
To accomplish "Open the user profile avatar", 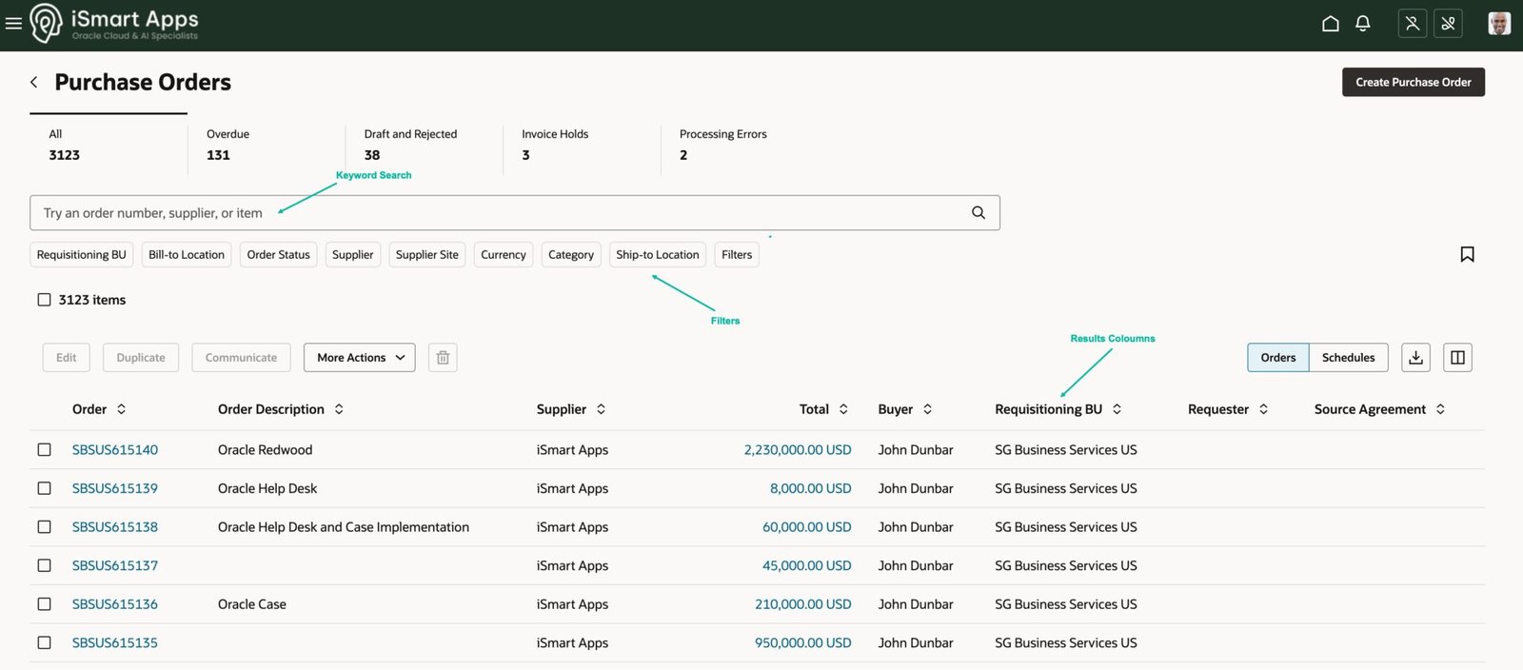I will click(x=1499, y=24).
